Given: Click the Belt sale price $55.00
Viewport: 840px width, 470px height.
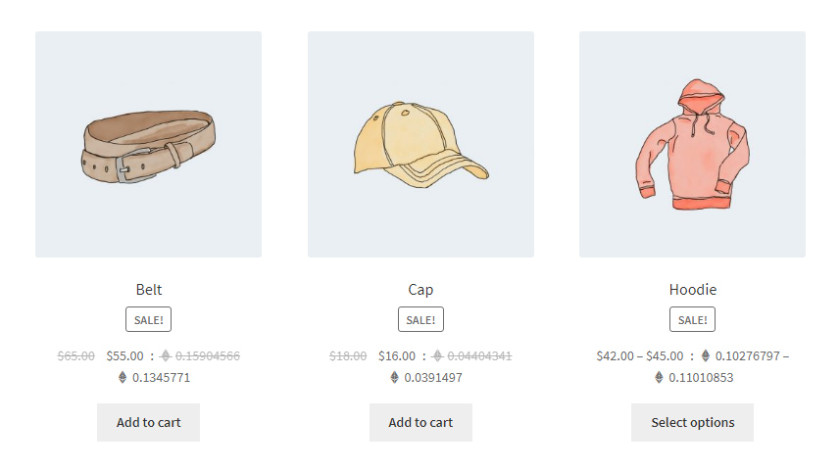Looking at the screenshot, I should click(124, 356).
